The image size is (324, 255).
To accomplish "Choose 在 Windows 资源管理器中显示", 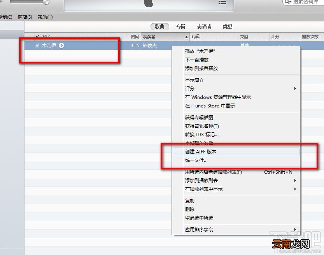I will pos(236,97).
